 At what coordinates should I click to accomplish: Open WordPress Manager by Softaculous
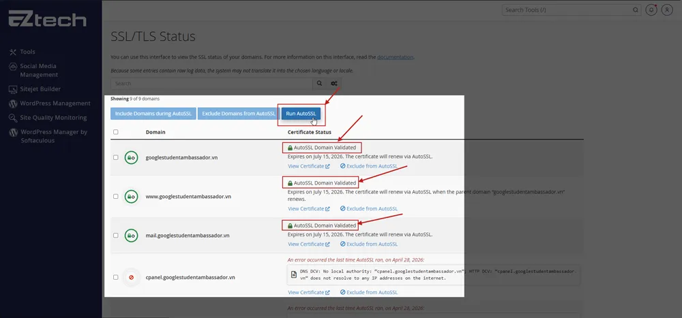[53, 136]
